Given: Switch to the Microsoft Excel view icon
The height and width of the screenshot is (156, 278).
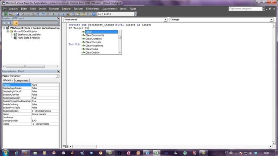Looking at the screenshot, I should tap(6, 14).
